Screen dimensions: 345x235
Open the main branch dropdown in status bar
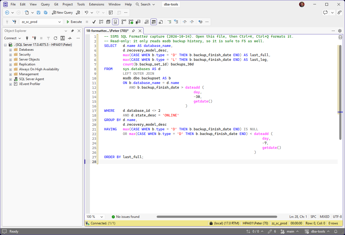pyautogui.click(x=289, y=231)
